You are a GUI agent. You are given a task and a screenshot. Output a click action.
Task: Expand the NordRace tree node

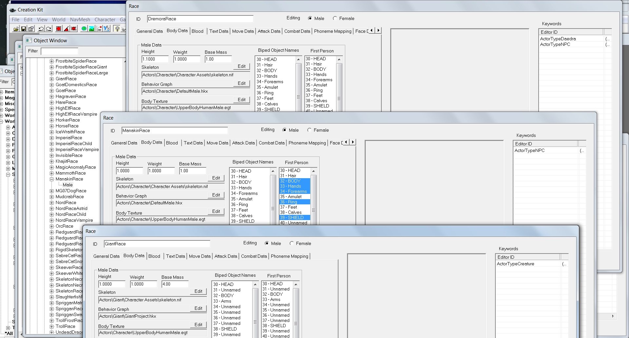click(x=52, y=203)
